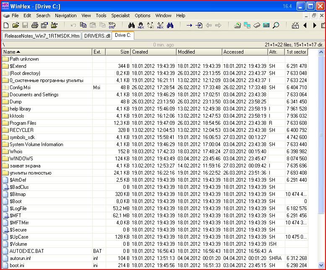326x270 pixels.
Task: Click the scrollbar up arrow
Action: (321, 52)
